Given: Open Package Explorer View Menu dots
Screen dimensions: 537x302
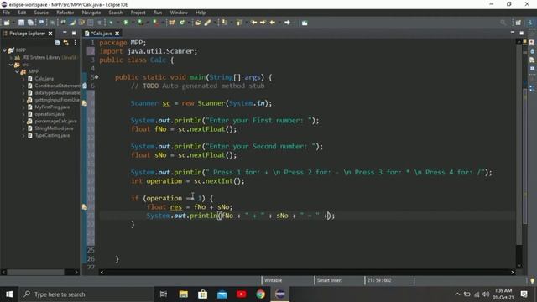Looking at the screenshot, I should (x=75, y=43).
